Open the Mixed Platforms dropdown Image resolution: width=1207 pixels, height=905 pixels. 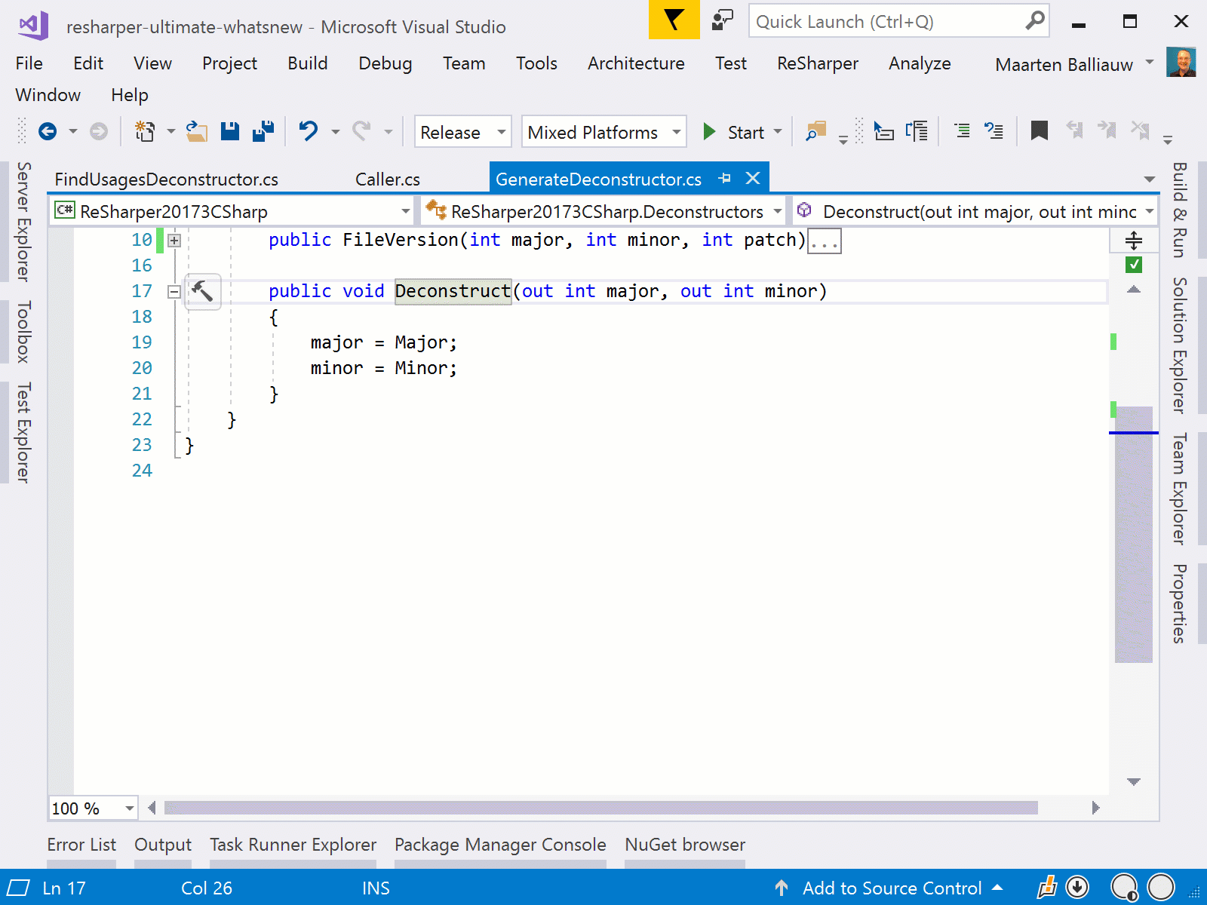point(603,132)
